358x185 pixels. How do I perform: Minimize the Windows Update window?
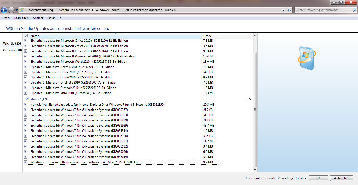(x=334, y=2)
